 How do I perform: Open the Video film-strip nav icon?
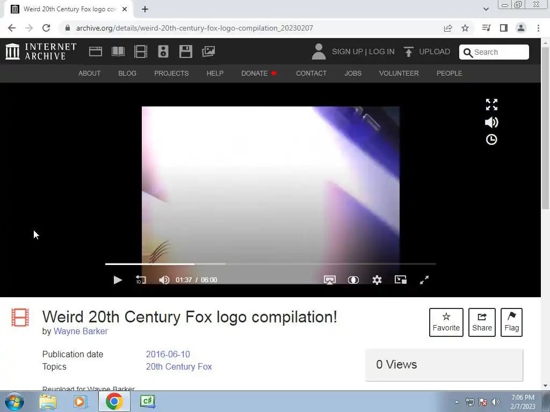point(141,51)
